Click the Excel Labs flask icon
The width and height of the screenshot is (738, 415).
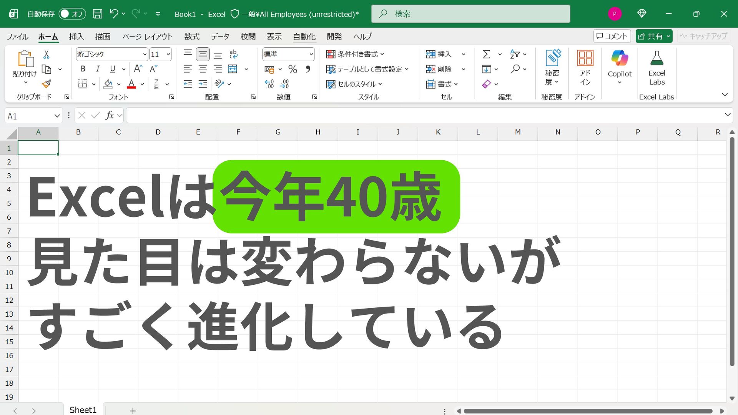657,58
